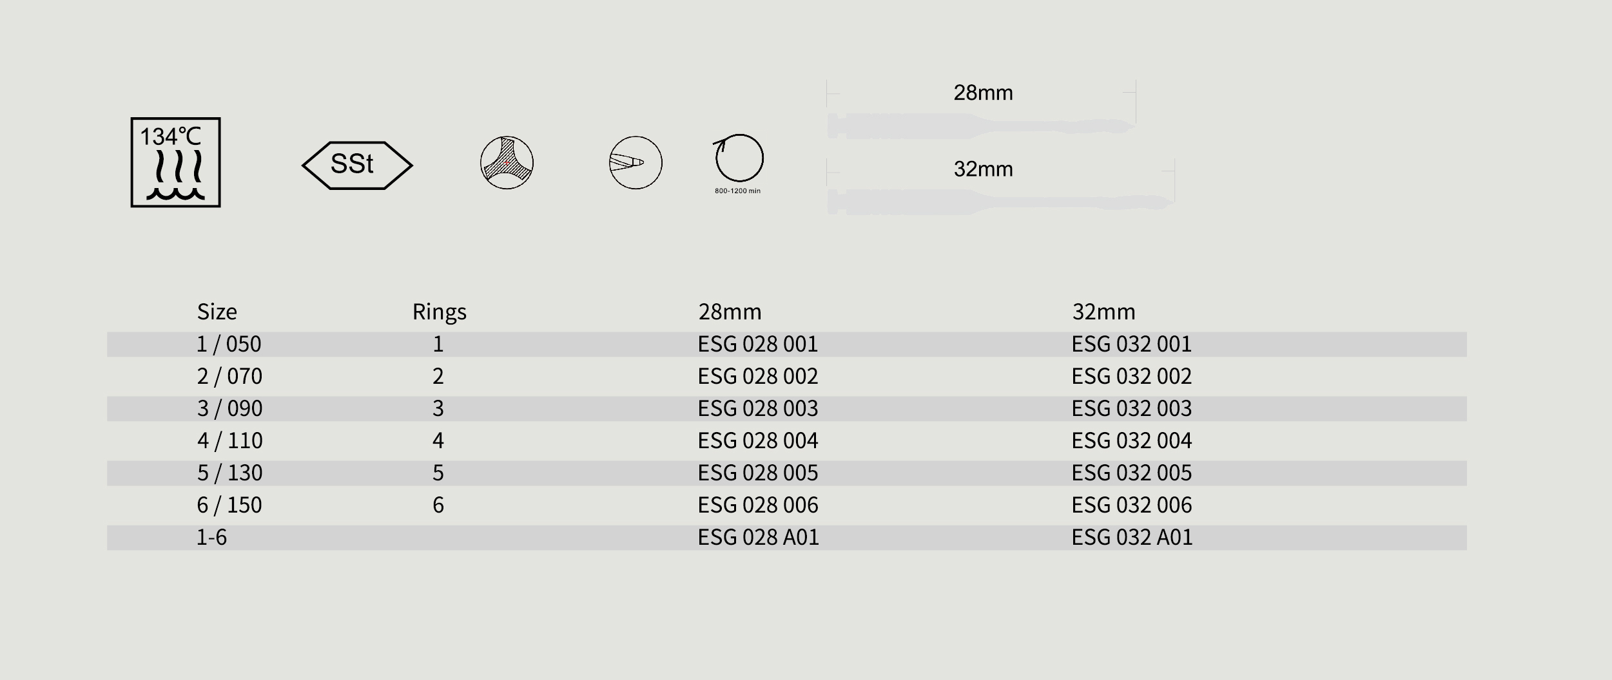Click the 28mm dimension label above drill
The width and height of the screenshot is (1612, 680).
[983, 93]
